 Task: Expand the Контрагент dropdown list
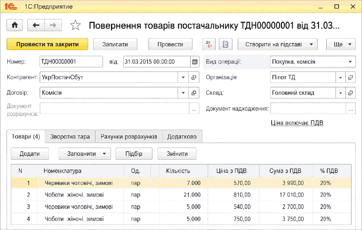click(x=183, y=77)
